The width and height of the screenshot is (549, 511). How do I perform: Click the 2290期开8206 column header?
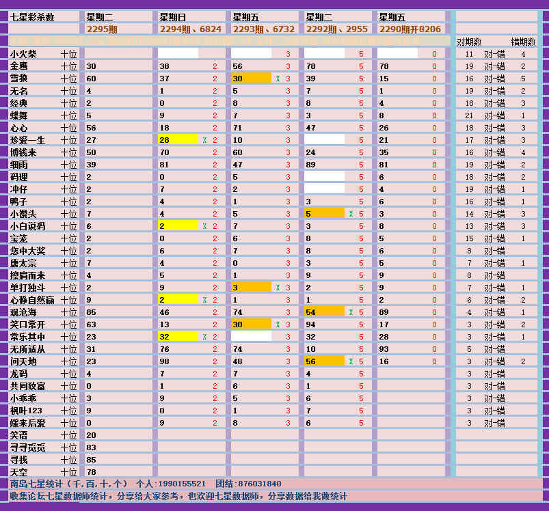coord(410,29)
